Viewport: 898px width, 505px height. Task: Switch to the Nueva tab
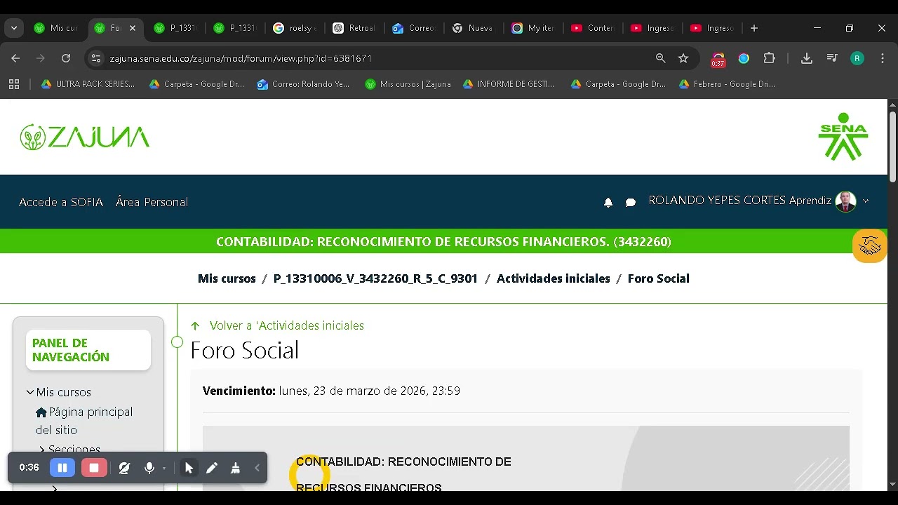[474, 28]
